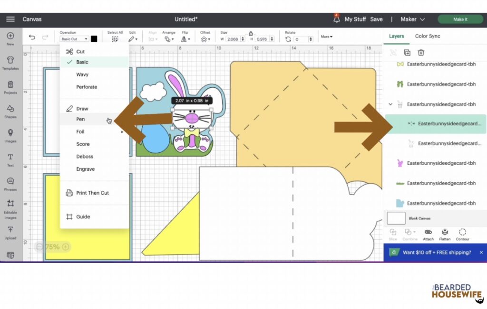487x309 pixels.
Task: Click the black operation color swatch
Action: [x=94, y=39]
